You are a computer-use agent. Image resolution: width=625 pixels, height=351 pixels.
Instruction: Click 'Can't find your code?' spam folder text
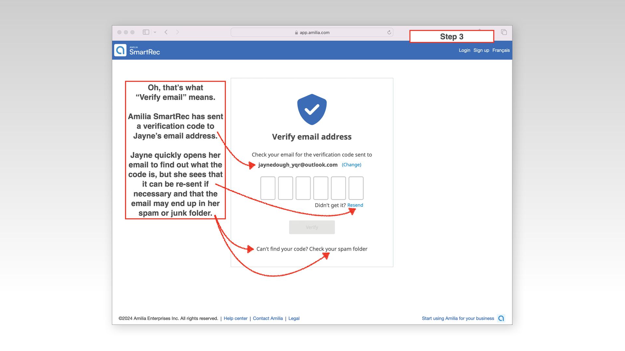312,249
